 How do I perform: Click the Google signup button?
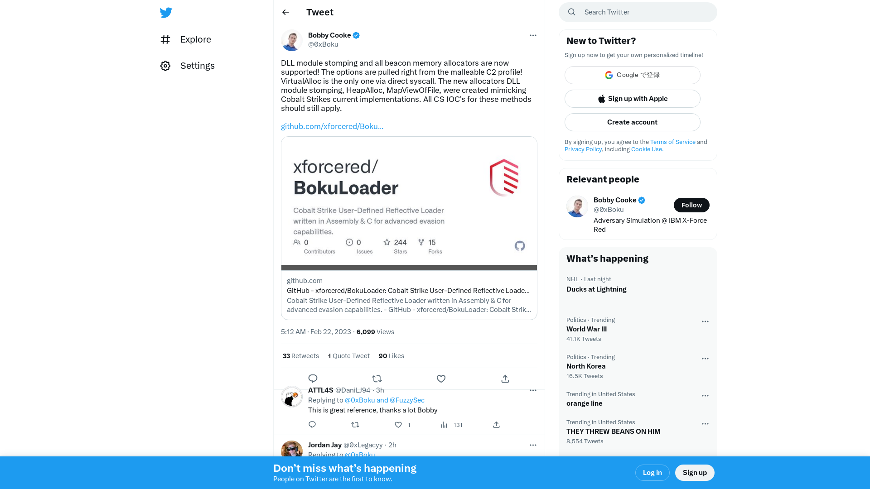632,75
